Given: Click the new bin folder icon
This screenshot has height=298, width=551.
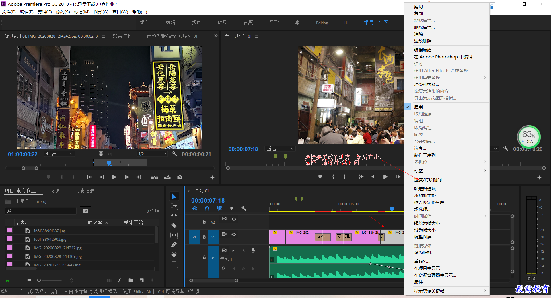Looking at the screenshot, I should [131, 280].
